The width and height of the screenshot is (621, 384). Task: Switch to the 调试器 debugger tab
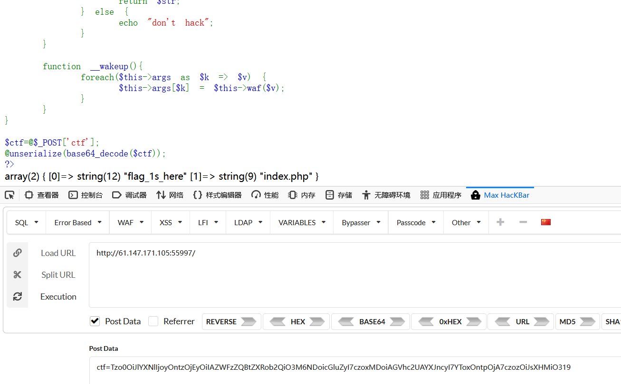pyautogui.click(x=129, y=195)
